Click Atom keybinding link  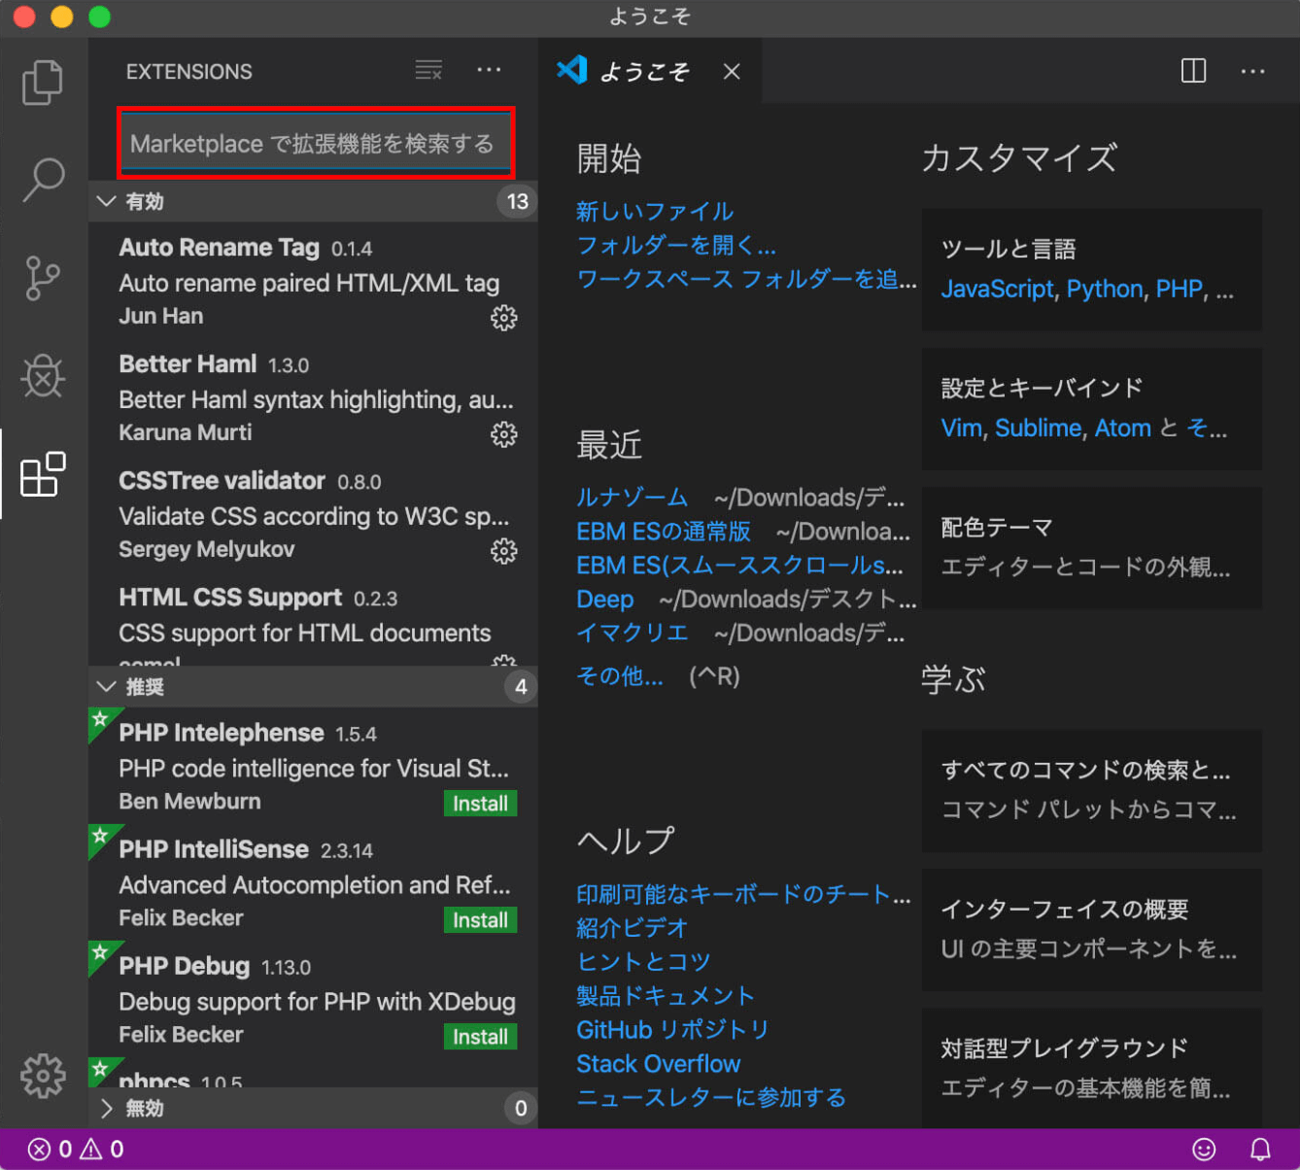pos(1122,429)
